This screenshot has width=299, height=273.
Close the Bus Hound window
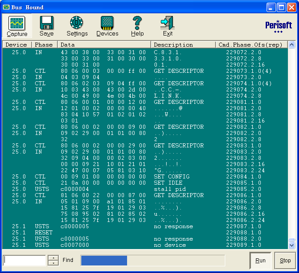pos(291,8)
